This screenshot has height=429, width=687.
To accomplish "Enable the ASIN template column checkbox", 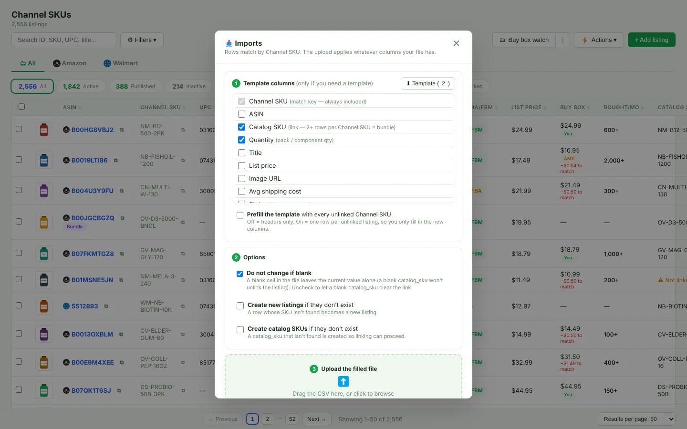I will (241, 114).
